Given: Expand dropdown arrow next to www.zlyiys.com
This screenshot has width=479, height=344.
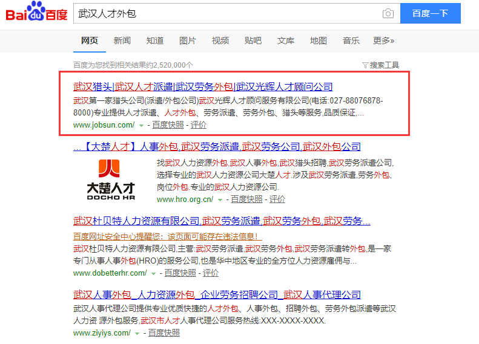Looking at the screenshot, I should pos(137,333).
